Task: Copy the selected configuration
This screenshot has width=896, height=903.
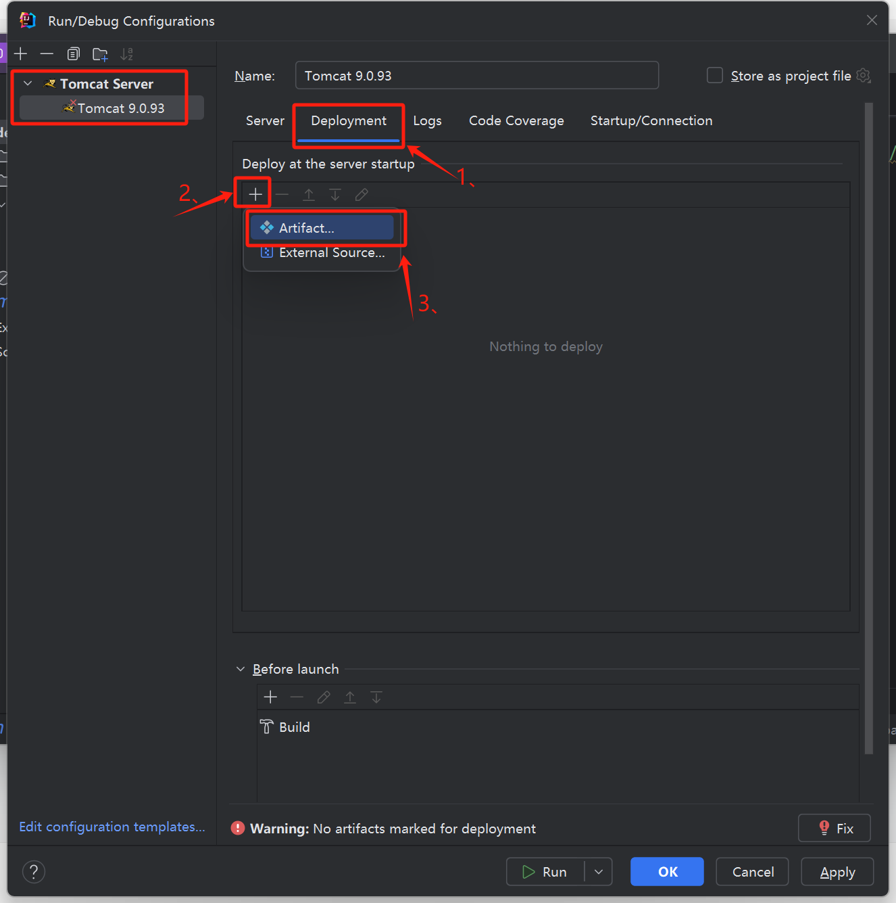Action: [74, 54]
